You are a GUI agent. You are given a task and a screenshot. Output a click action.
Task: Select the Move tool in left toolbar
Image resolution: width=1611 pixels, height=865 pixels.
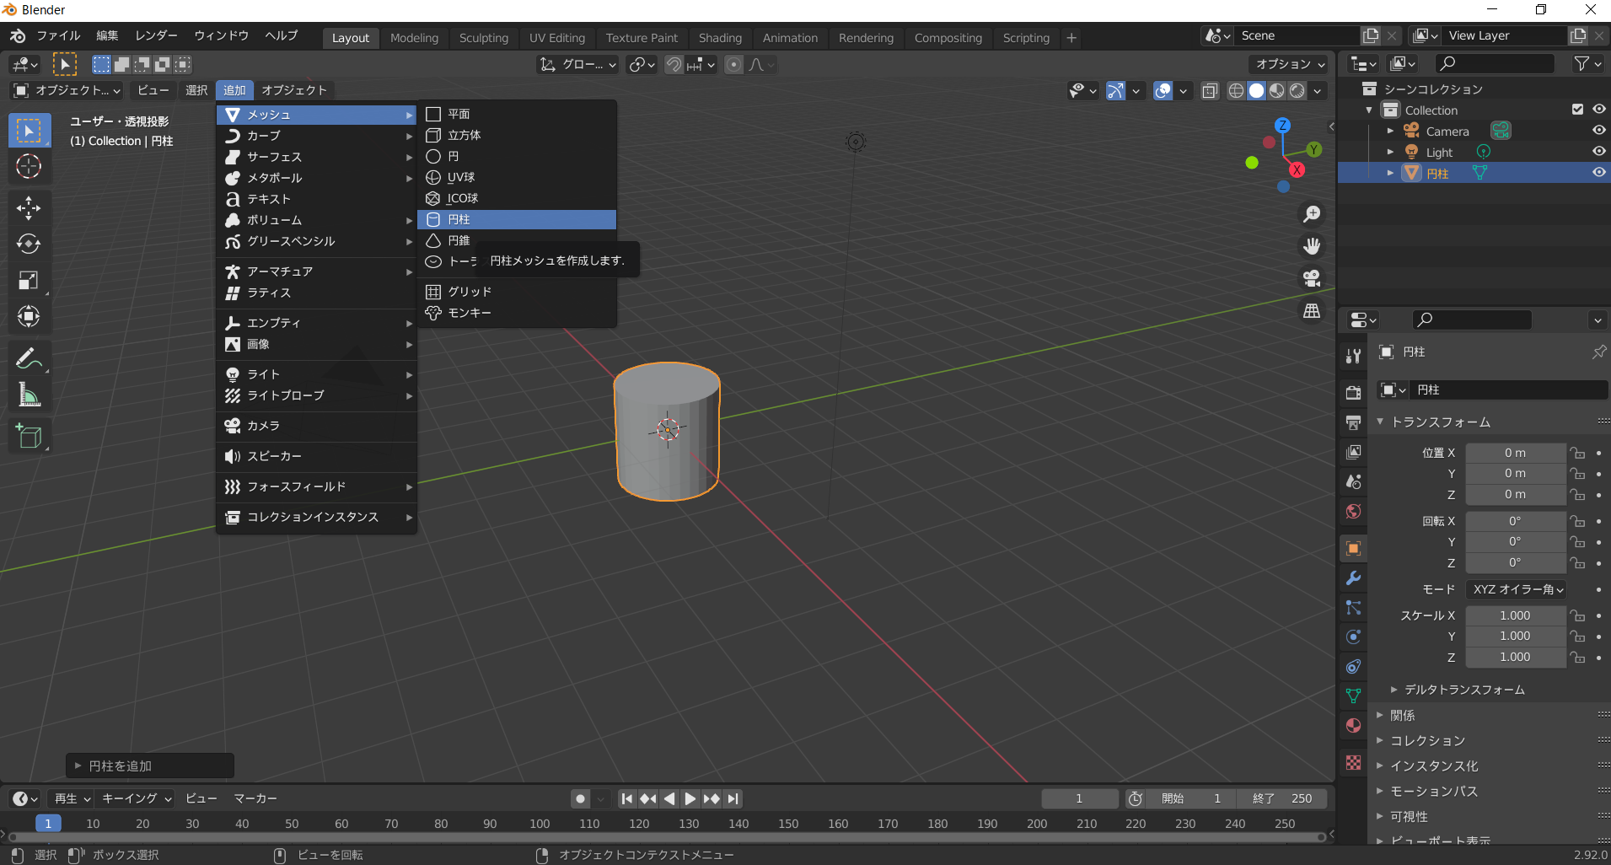pos(29,207)
